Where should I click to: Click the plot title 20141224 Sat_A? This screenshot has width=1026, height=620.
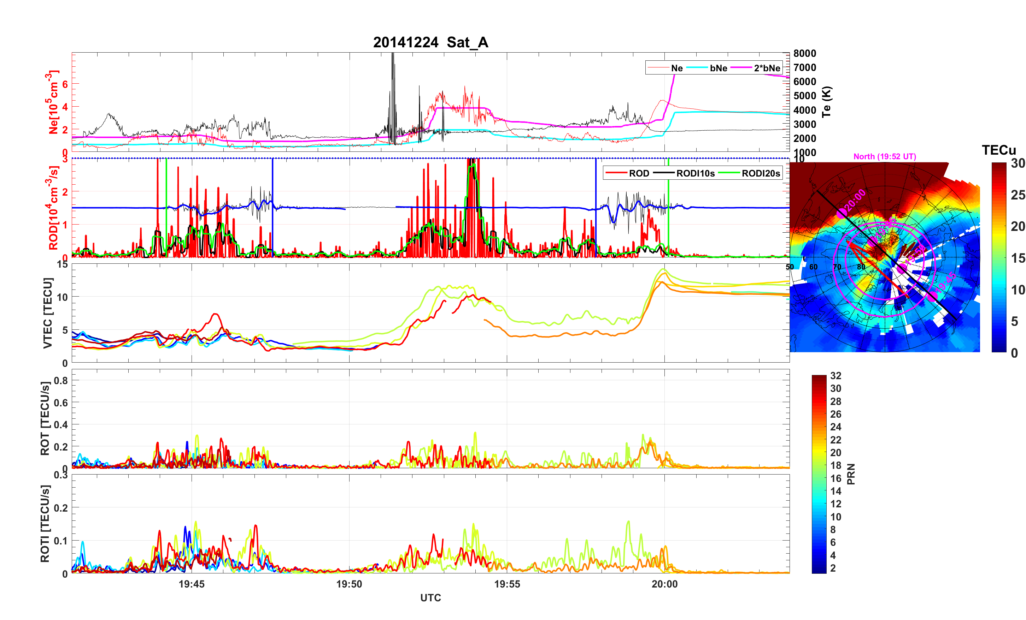point(430,42)
